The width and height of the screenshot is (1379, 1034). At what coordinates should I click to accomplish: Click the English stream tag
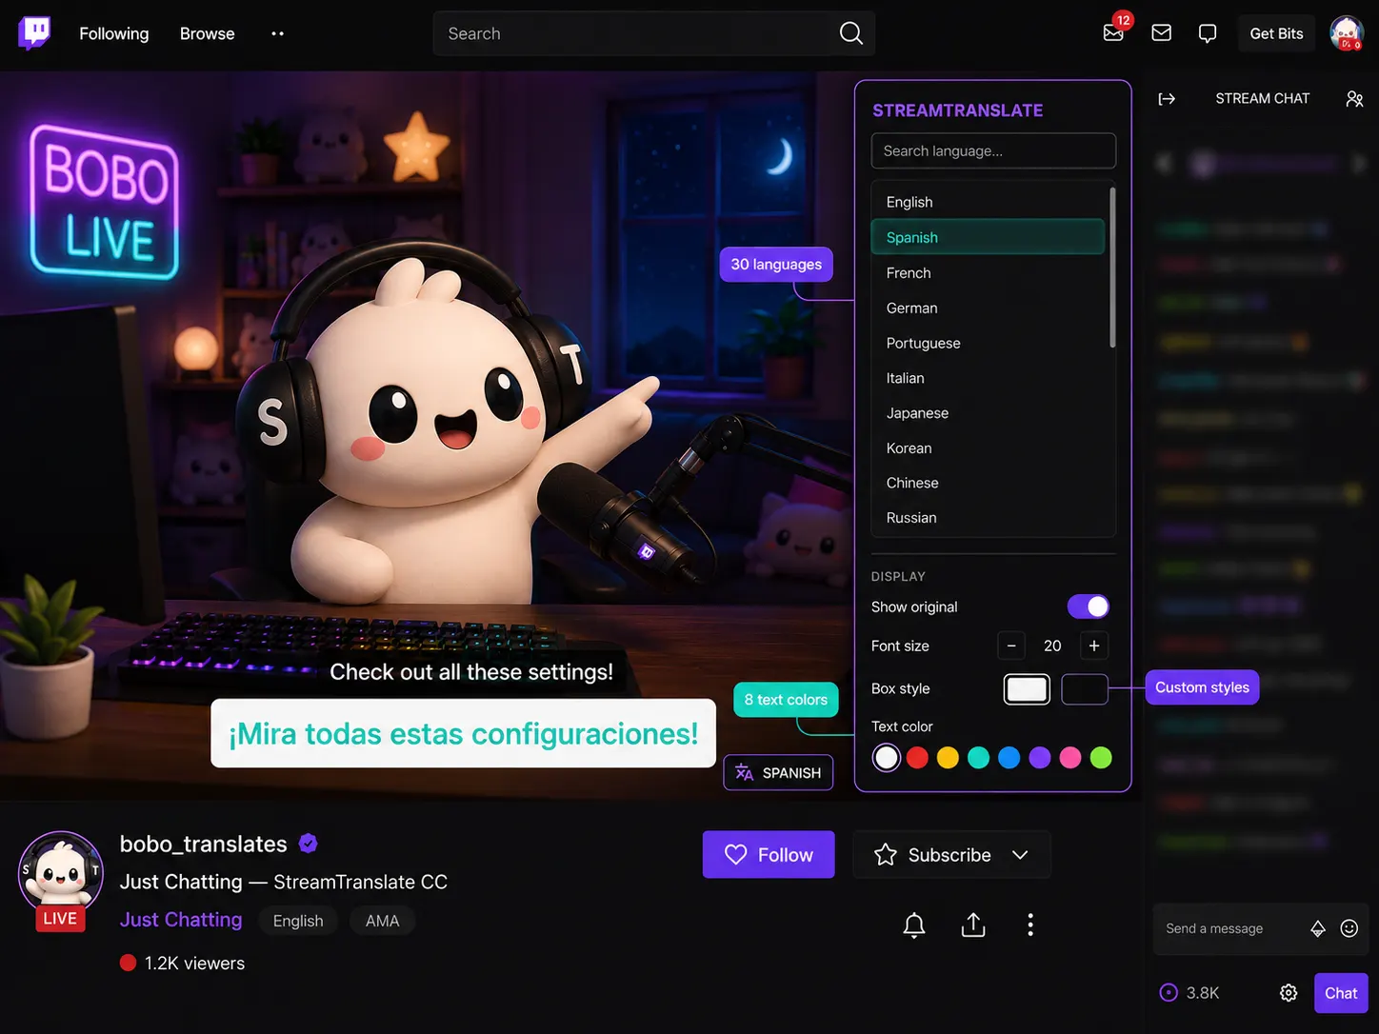tap(298, 921)
